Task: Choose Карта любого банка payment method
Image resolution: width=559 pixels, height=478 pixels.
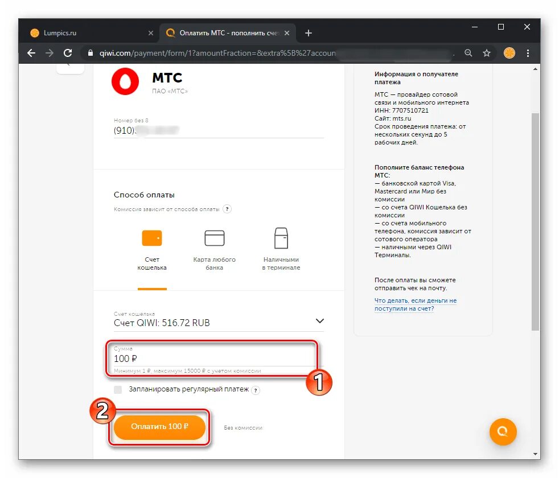Action: [x=214, y=249]
